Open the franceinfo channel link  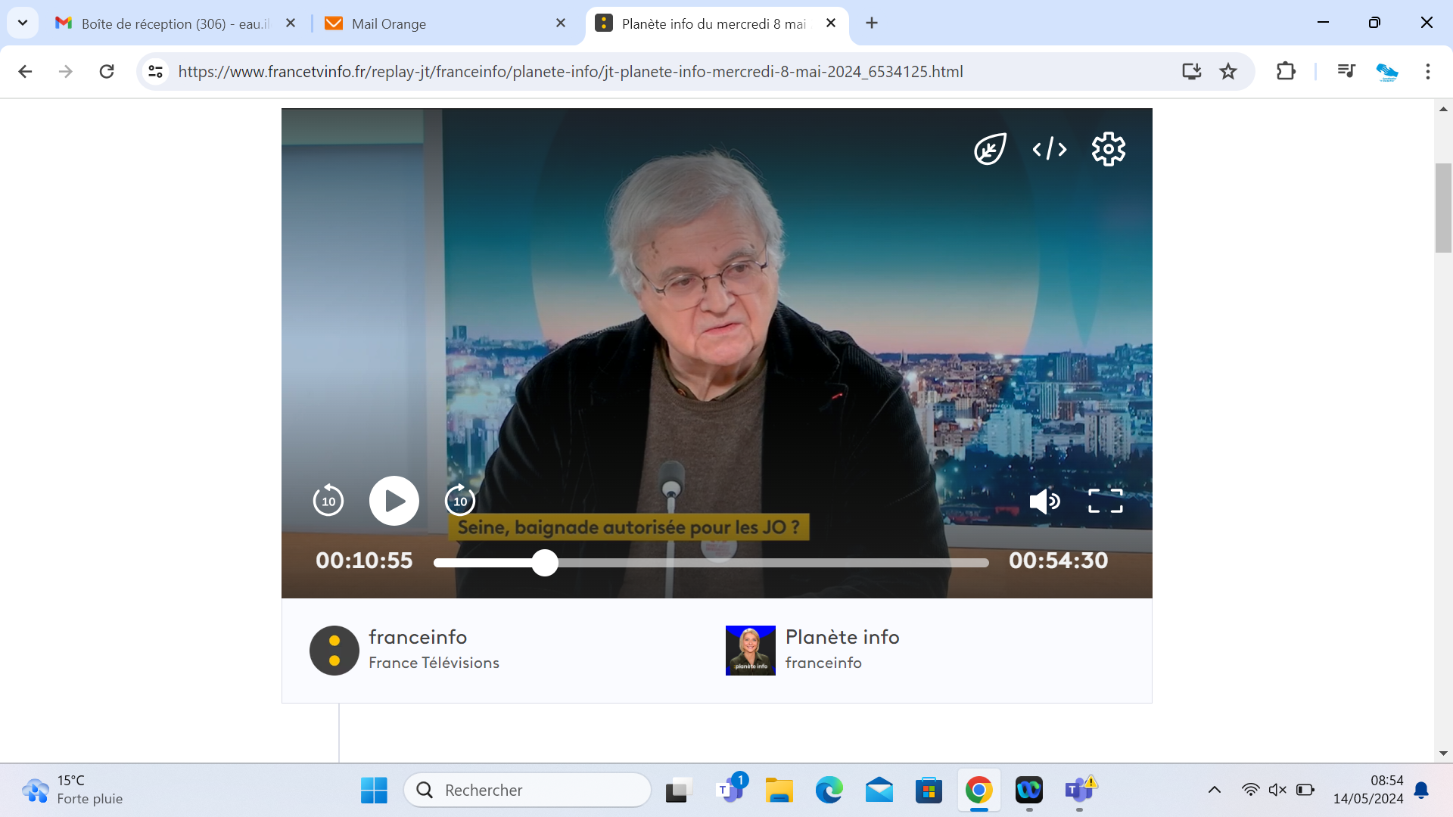point(418,637)
